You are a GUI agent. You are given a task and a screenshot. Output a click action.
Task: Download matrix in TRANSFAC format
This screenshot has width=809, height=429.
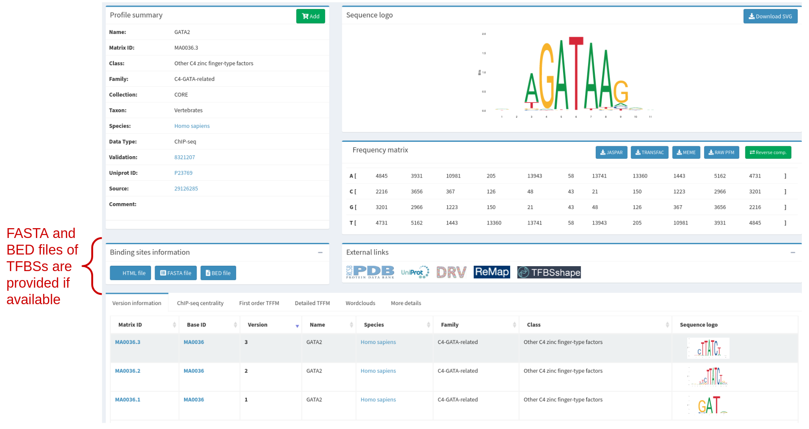click(x=649, y=153)
